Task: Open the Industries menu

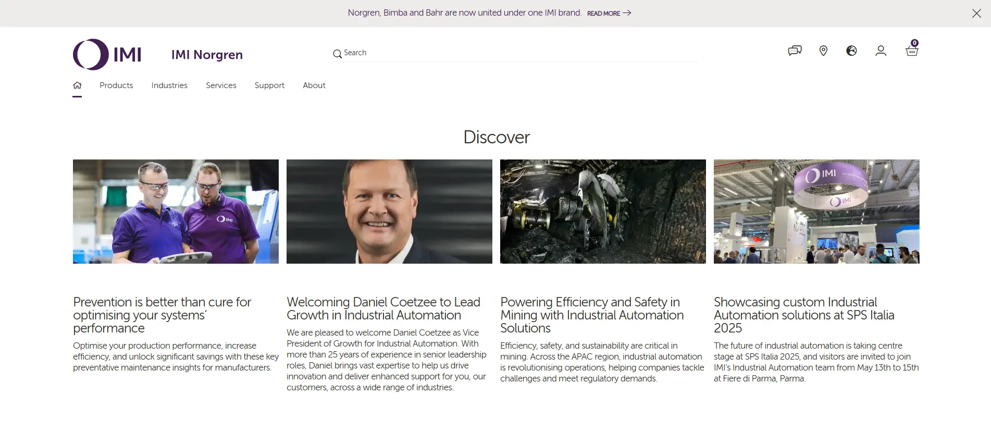Action: pos(169,85)
